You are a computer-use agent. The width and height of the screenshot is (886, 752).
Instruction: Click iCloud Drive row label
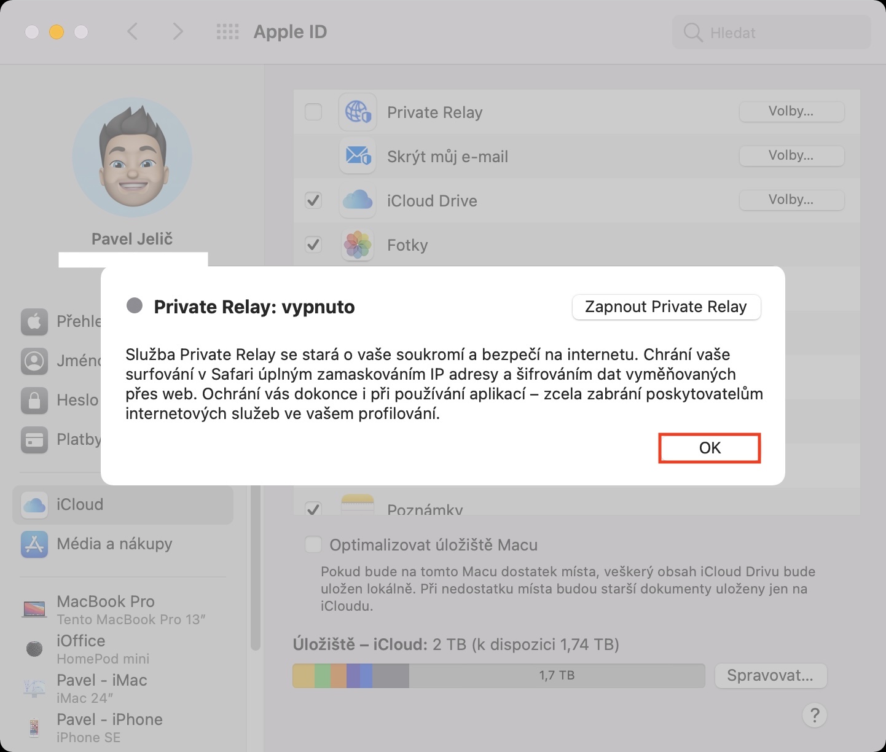[x=432, y=201]
